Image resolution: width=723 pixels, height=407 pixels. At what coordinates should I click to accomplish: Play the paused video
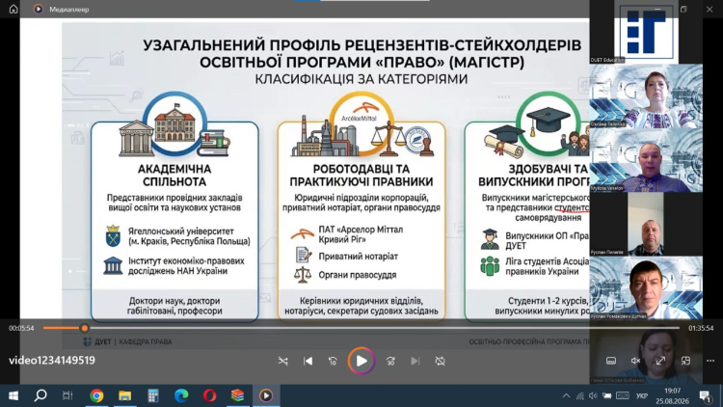pyautogui.click(x=361, y=361)
